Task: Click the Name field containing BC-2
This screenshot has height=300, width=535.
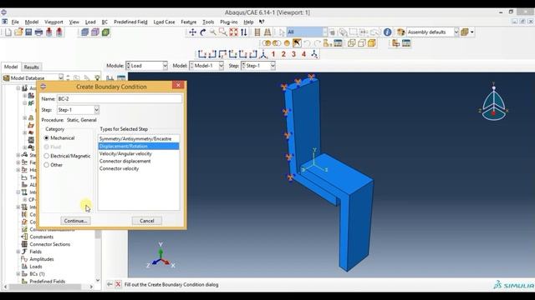Action: tap(120, 98)
